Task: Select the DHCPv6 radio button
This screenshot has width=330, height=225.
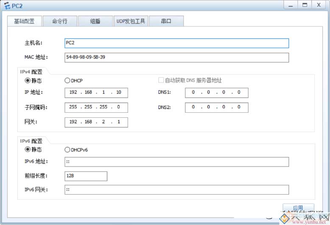Action: pos(67,150)
